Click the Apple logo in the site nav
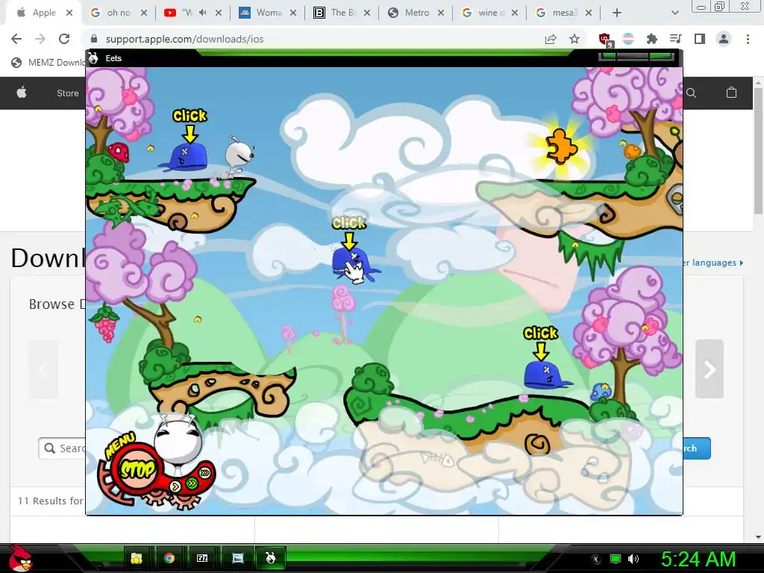 pyautogui.click(x=22, y=93)
